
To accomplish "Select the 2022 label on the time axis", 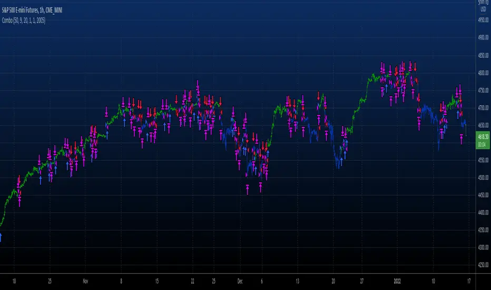I will (x=397, y=281).
